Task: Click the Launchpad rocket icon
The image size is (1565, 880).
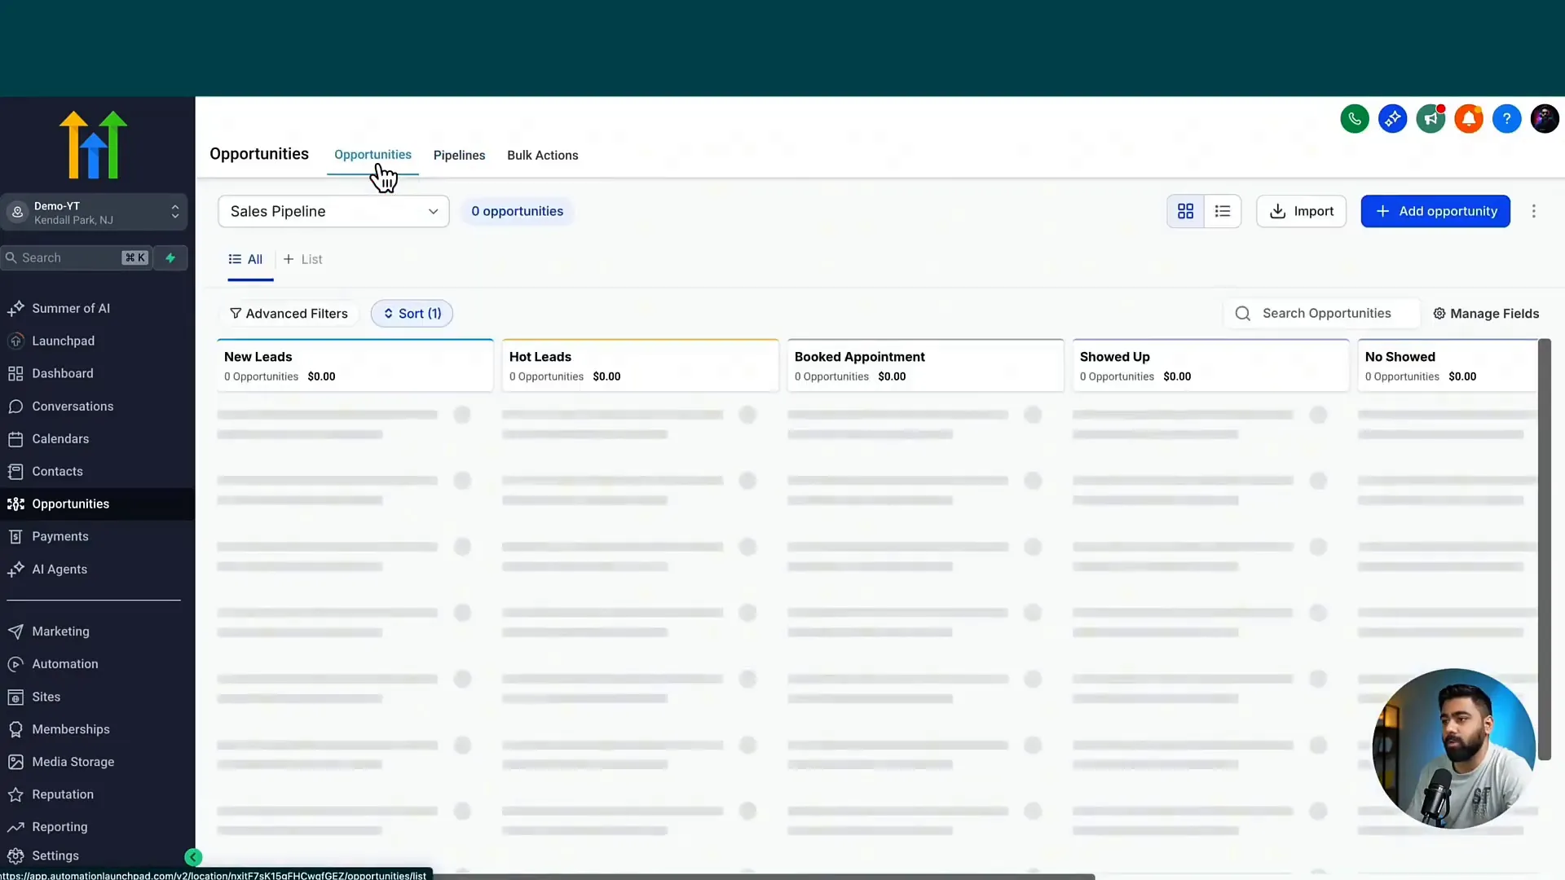Action: click(x=15, y=341)
